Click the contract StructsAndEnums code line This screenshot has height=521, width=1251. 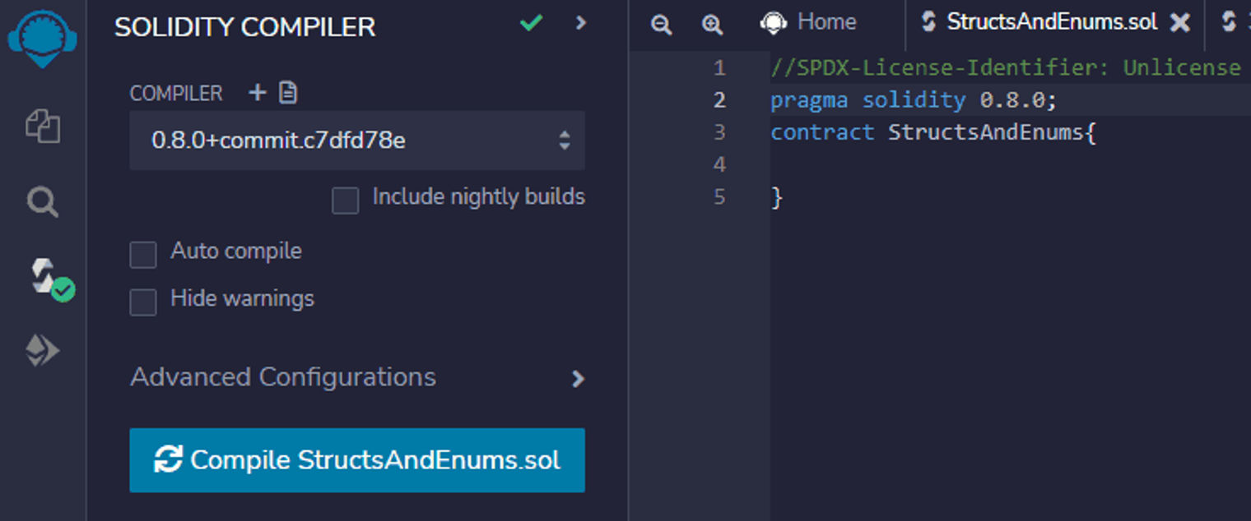coord(933,132)
